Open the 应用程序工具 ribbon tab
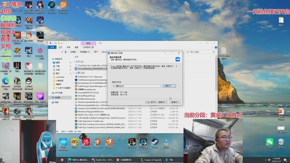The width and height of the screenshot is (290, 163). tap(88, 47)
